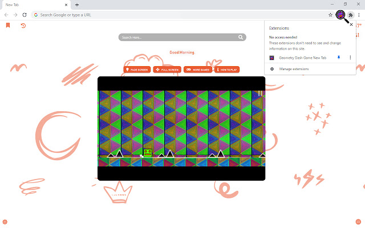Minimize the browser window
Screen dimensions: 365x228
(332, 4)
